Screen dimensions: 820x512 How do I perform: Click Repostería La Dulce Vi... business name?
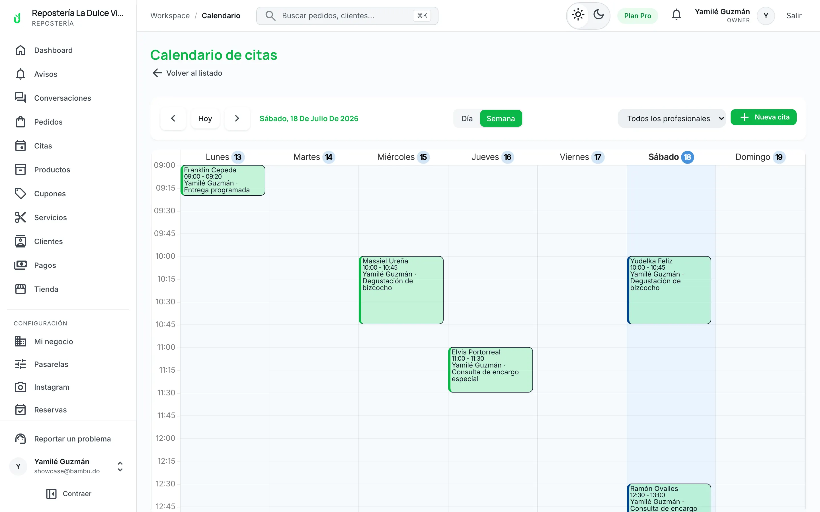coord(78,13)
